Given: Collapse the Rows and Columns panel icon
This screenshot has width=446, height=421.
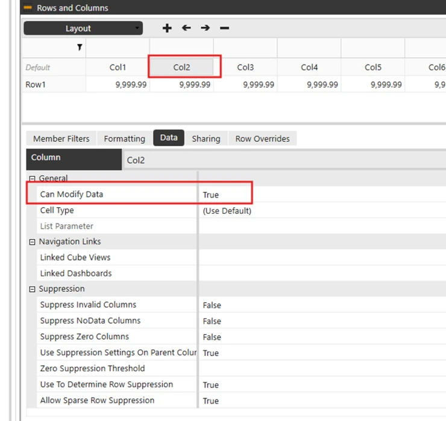Looking at the screenshot, I should coord(28,7).
